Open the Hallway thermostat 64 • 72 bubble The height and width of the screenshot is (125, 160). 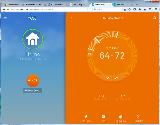[33, 81]
